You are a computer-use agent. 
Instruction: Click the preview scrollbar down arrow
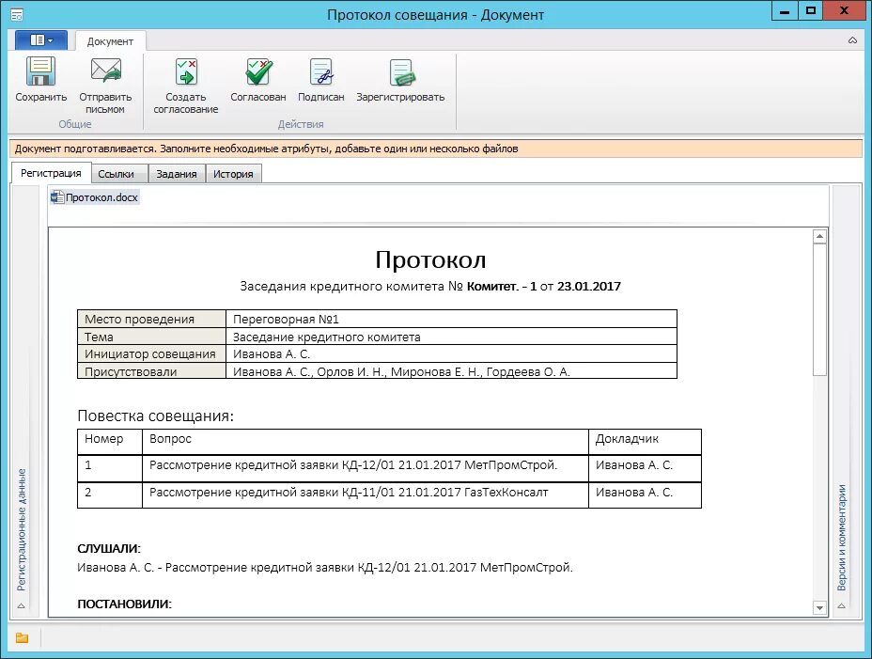(819, 608)
